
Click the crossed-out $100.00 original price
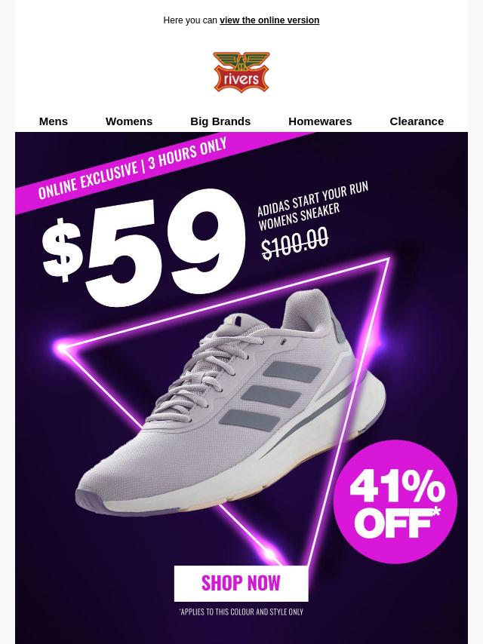pyautogui.click(x=295, y=242)
